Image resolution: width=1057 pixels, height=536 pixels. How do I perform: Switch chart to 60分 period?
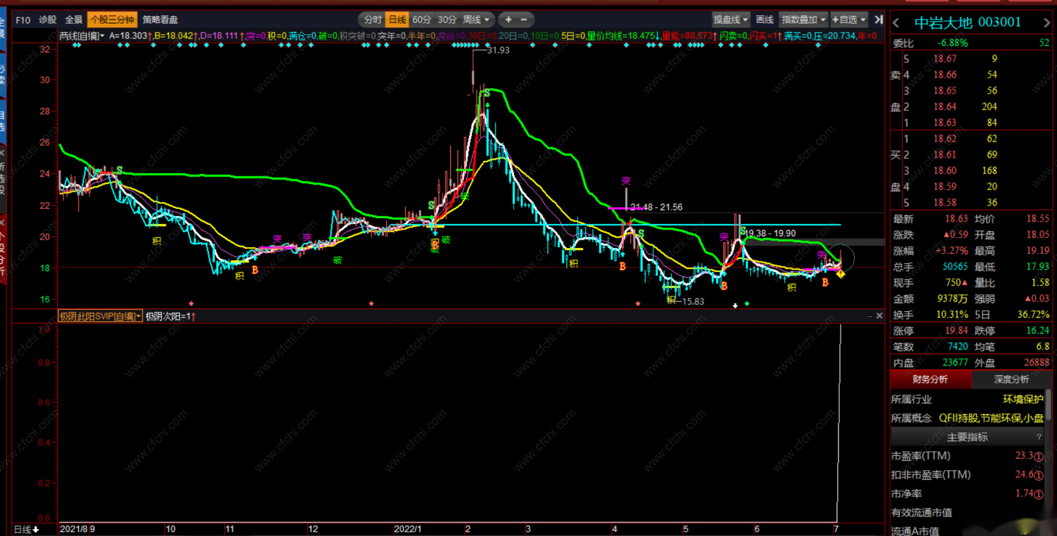[x=421, y=20]
